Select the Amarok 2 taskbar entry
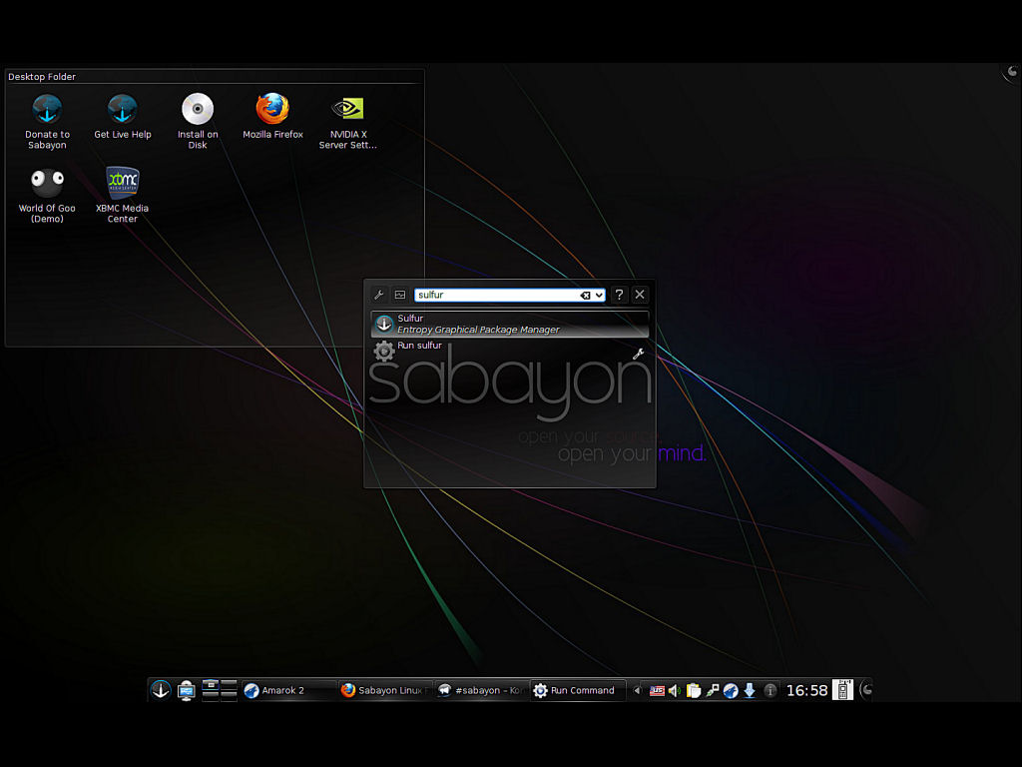The width and height of the screenshot is (1022, 767). coord(287,689)
